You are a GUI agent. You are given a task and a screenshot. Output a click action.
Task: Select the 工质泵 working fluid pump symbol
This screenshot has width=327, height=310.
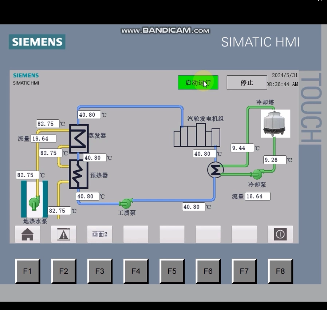[x=126, y=203]
